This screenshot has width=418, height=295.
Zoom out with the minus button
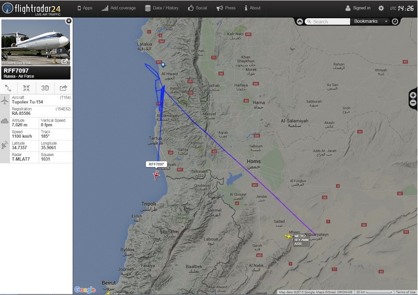pos(413,103)
